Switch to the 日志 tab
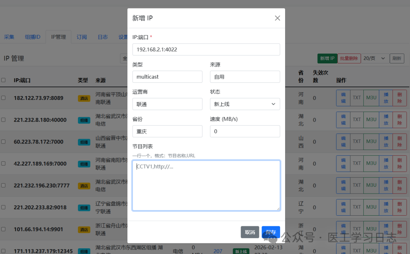 102,37
